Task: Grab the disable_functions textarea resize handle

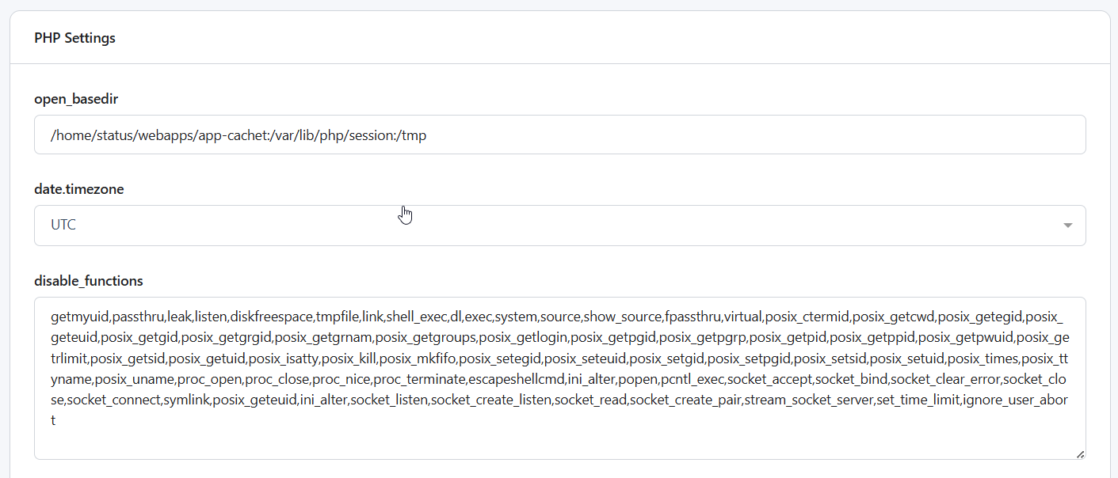Action: point(1080,453)
